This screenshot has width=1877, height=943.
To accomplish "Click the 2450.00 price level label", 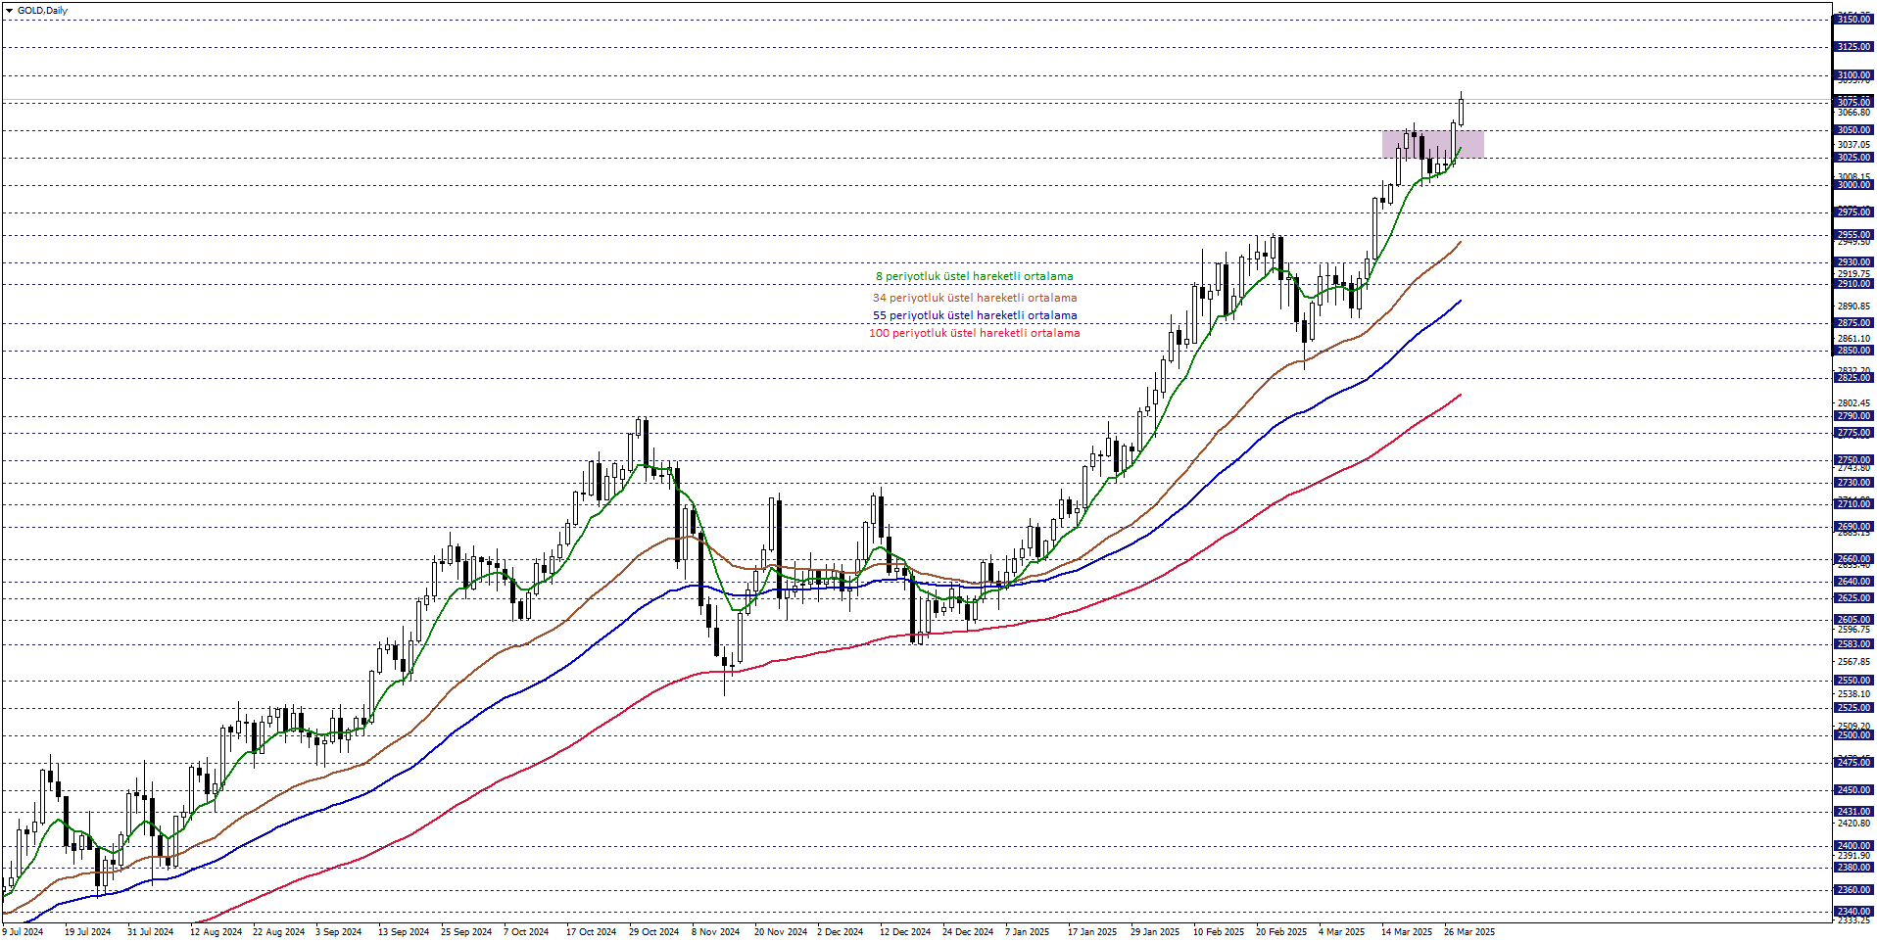I will click(x=1853, y=790).
